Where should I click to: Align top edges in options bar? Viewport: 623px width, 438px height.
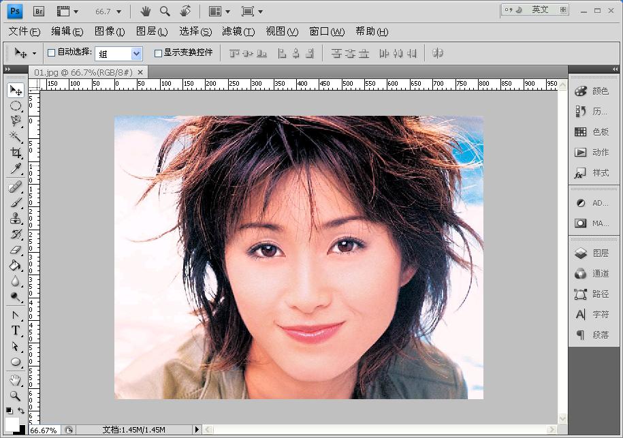(234, 53)
